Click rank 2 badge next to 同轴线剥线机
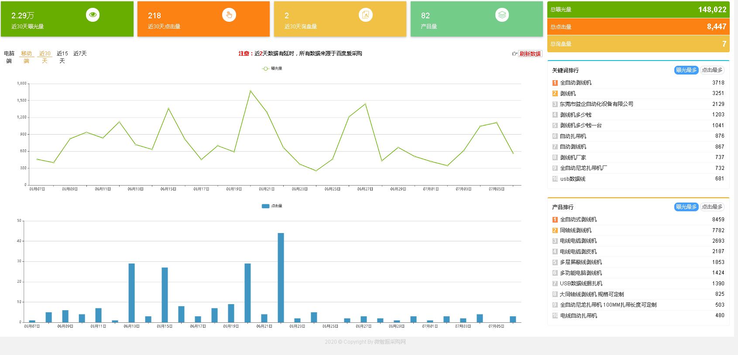Viewport: 738px width, 355px height. [555, 230]
